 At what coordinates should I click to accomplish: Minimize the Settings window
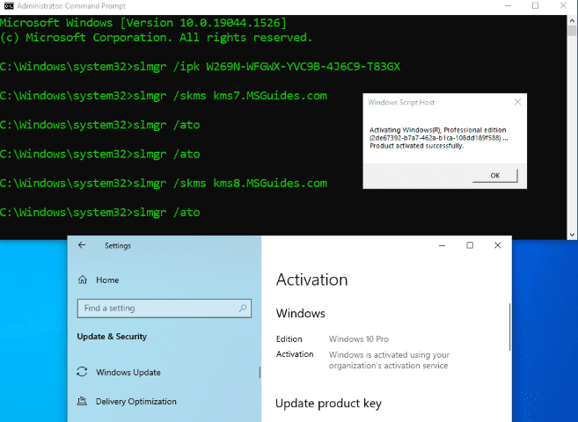coord(442,245)
